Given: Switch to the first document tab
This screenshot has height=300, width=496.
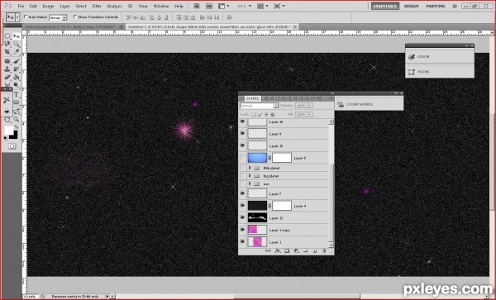Looking at the screenshot, I should tap(73, 27).
